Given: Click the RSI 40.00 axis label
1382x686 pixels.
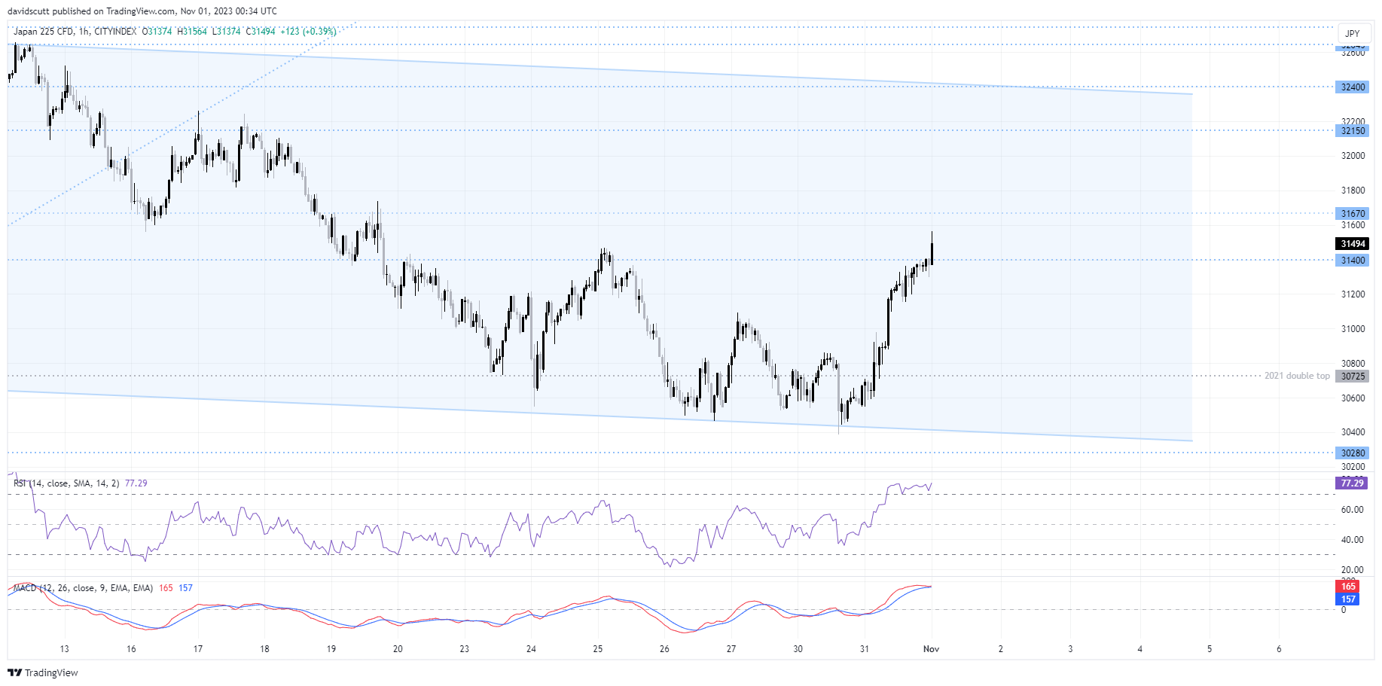Looking at the screenshot, I should 1353,540.
